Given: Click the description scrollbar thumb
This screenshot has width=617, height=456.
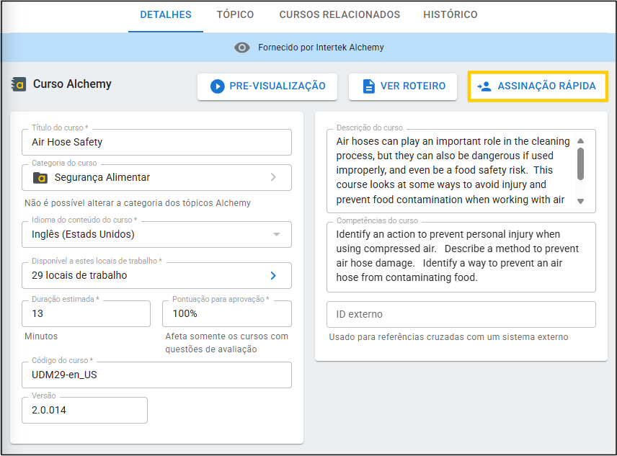Looking at the screenshot, I should [580, 164].
